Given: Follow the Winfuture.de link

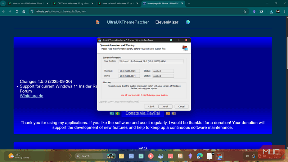Looking at the screenshot, I should [x=32, y=96].
